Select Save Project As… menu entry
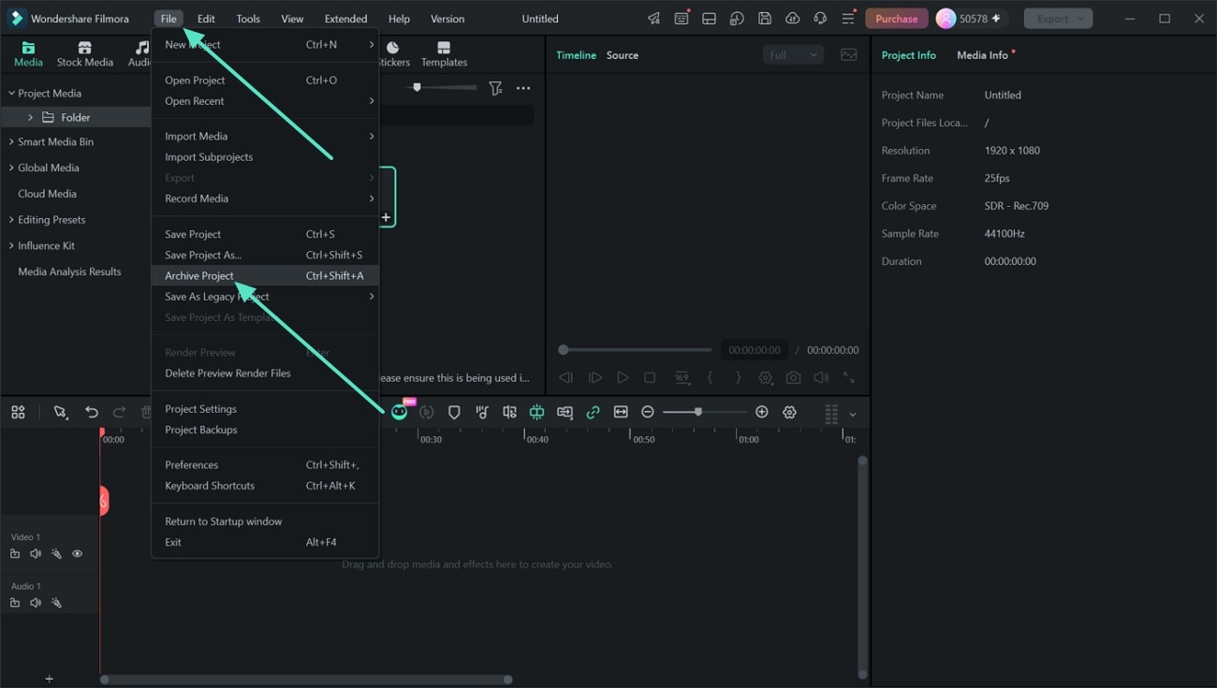This screenshot has height=688, width=1217. point(265,256)
